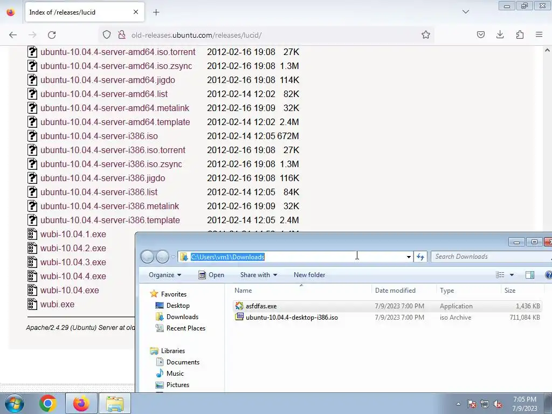The image size is (552, 414).
Task: Click the insecure connection lock icon
Action: (122, 35)
